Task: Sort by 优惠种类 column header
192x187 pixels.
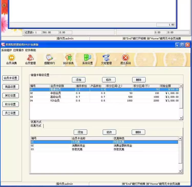Action: (146, 138)
